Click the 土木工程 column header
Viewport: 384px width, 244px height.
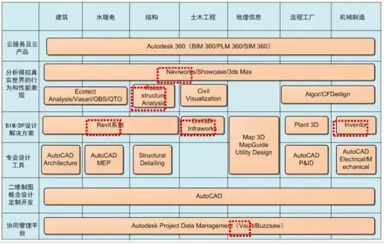coord(203,17)
